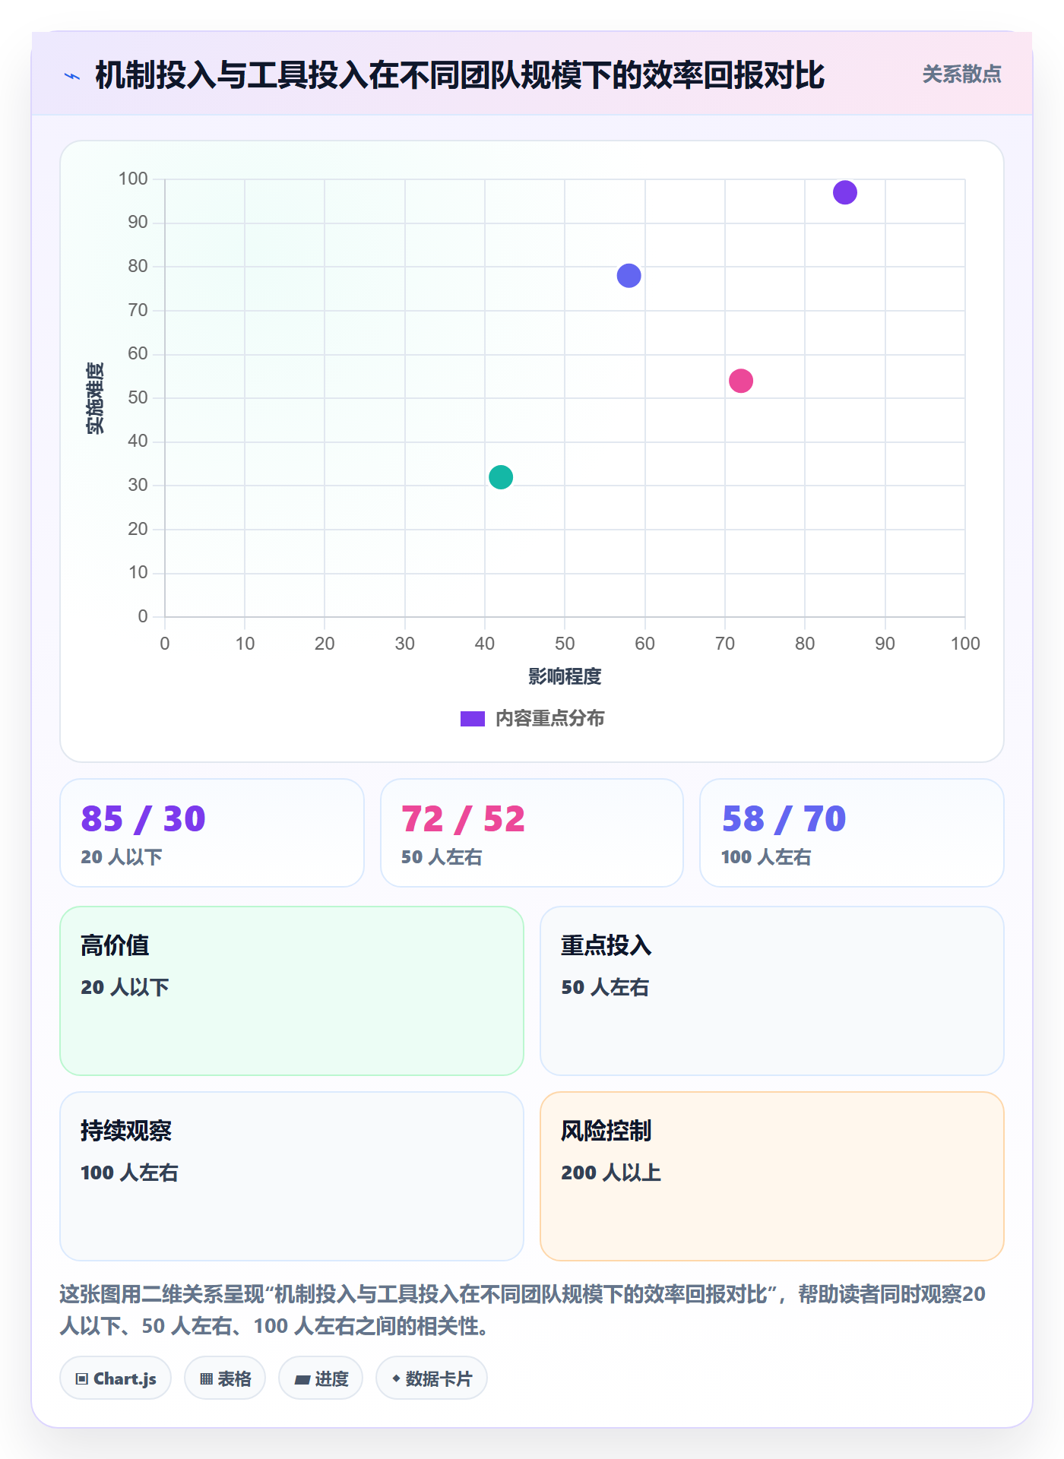Screen dimensions: 1064x1459
Task: Click the 关系散点 badge in the header
Action: (961, 74)
